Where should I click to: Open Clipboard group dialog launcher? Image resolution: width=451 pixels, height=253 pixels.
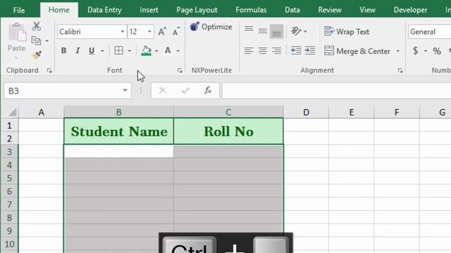[49, 70]
